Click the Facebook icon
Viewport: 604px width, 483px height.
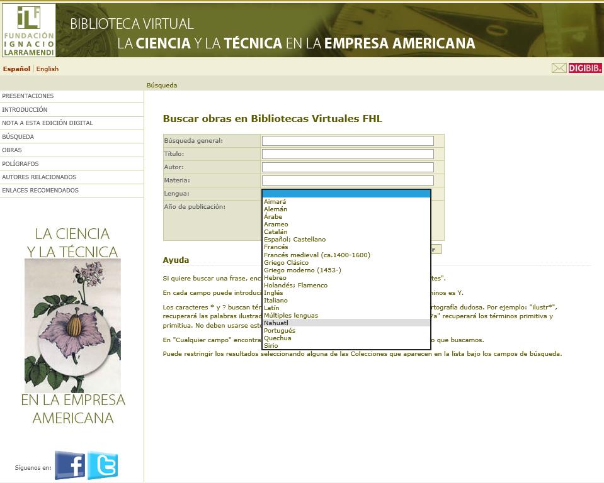tap(70, 465)
